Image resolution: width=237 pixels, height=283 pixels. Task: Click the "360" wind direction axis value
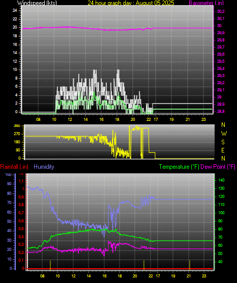pyautogui.click(x=17, y=126)
